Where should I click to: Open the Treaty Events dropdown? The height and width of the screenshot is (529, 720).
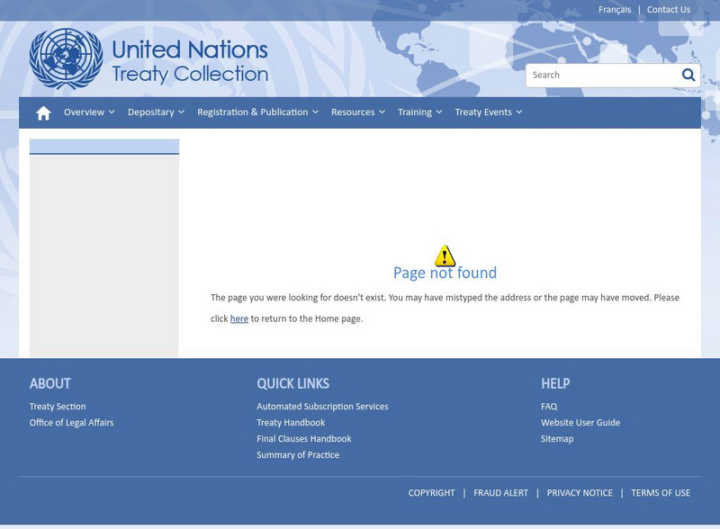(489, 112)
